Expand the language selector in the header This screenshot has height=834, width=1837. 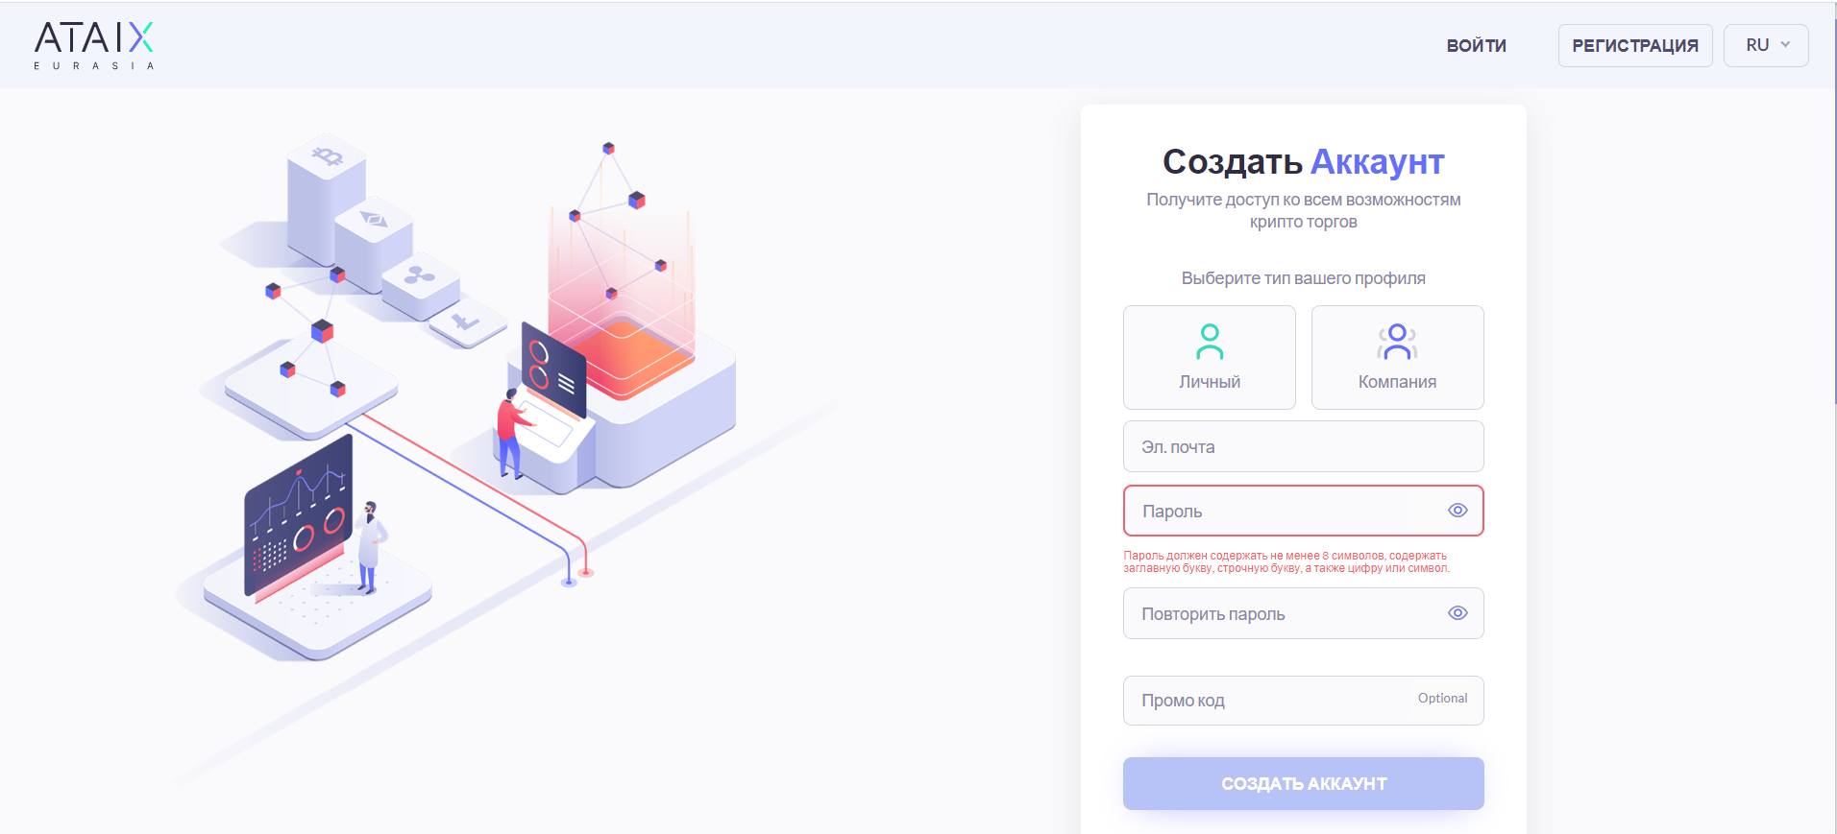tap(1765, 44)
